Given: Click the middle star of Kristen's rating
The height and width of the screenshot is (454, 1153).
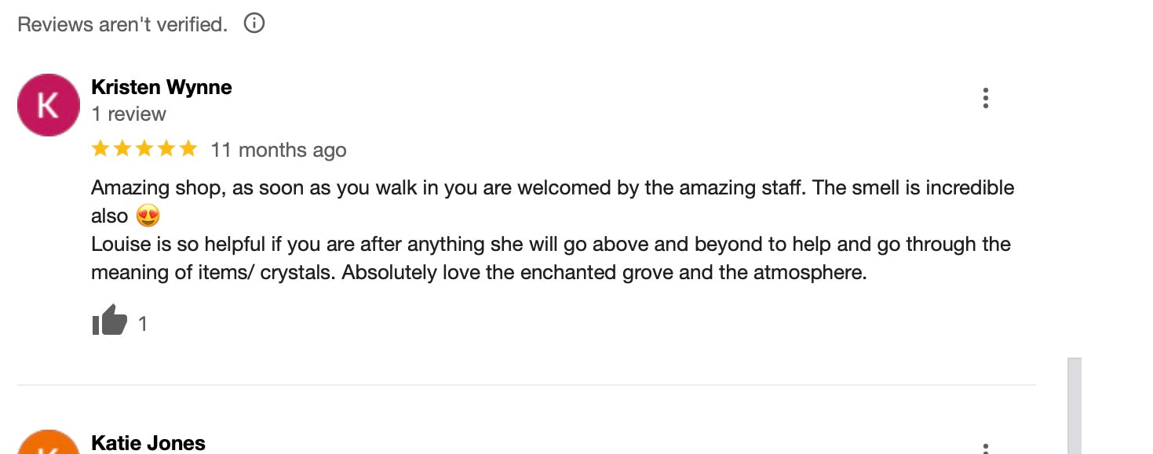Looking at the screenshot, I should coord(144,149).
